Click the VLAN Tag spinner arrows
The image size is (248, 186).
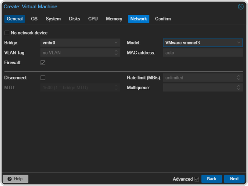(117, 53)
